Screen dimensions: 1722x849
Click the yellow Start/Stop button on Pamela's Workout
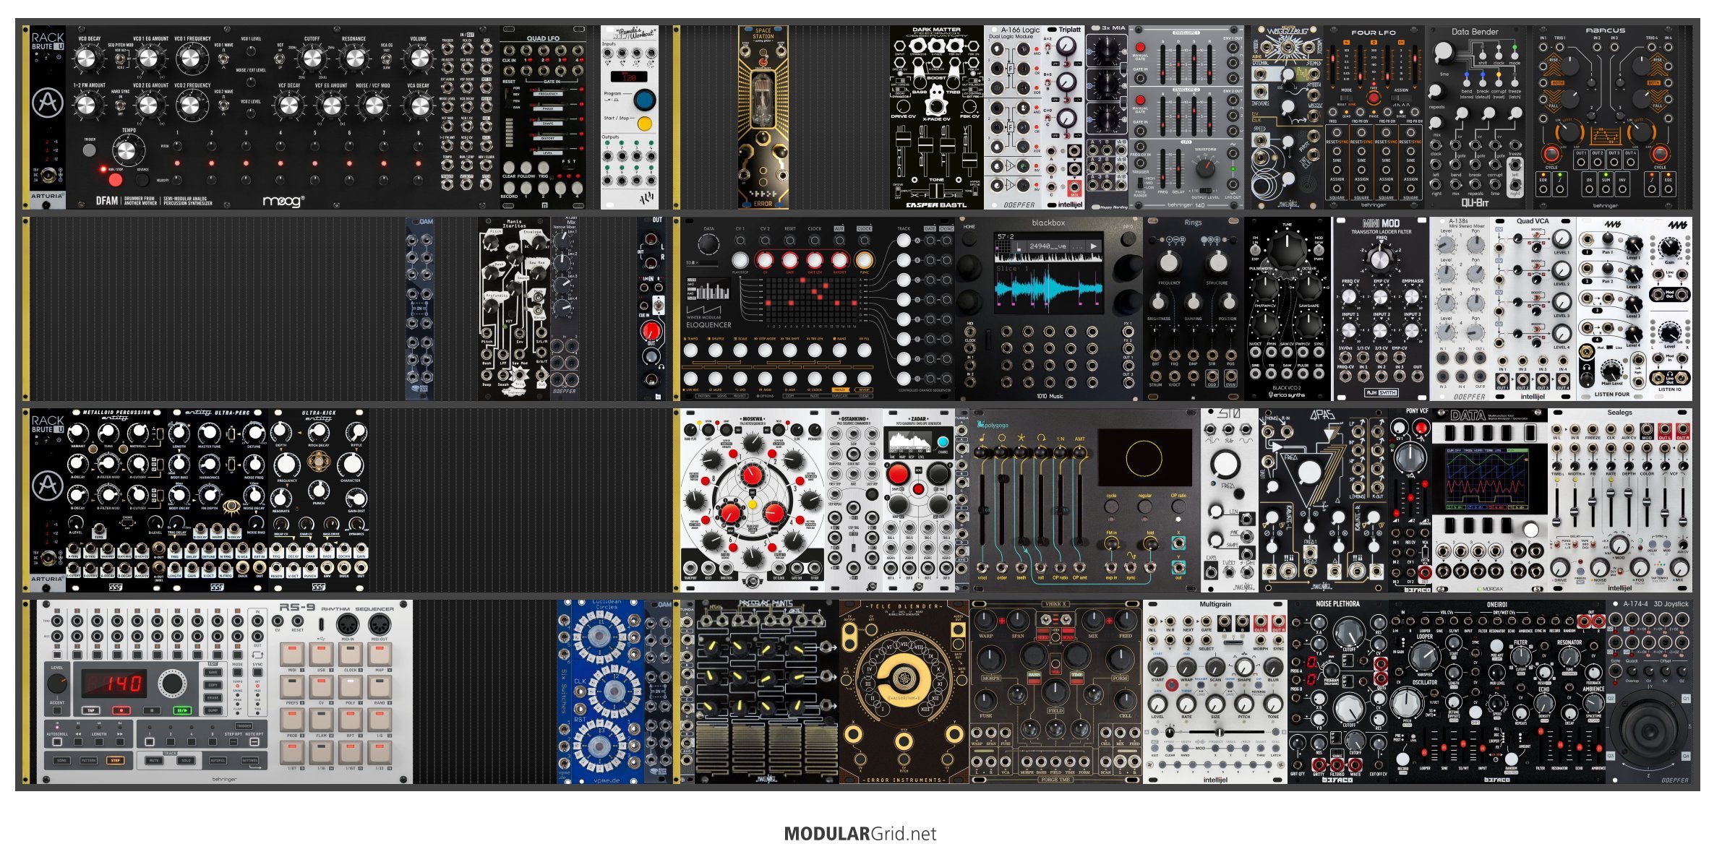[x=645, y=124]
